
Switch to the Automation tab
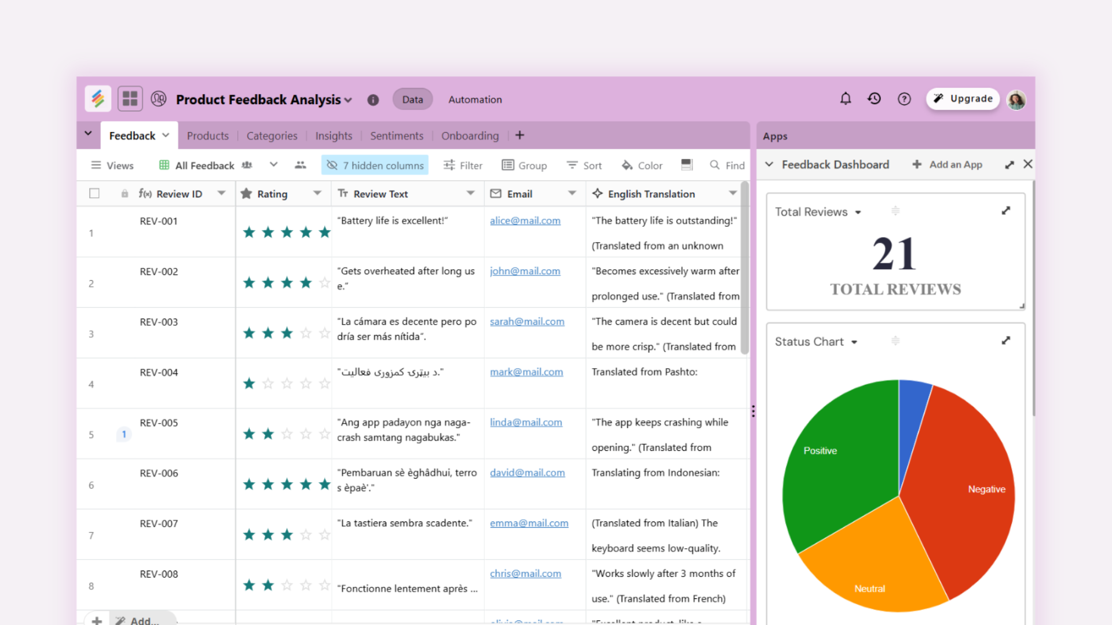474,99
